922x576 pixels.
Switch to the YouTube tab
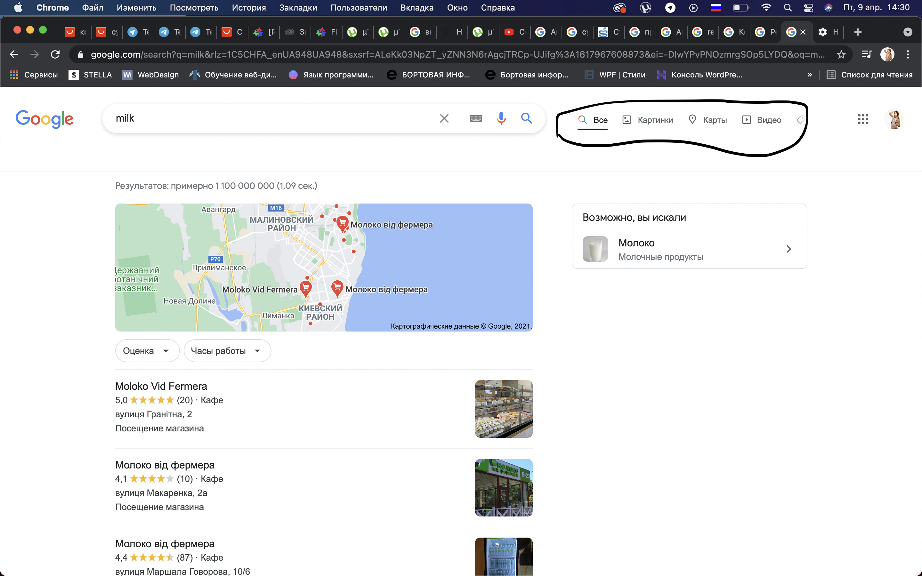tap(514, 32)
